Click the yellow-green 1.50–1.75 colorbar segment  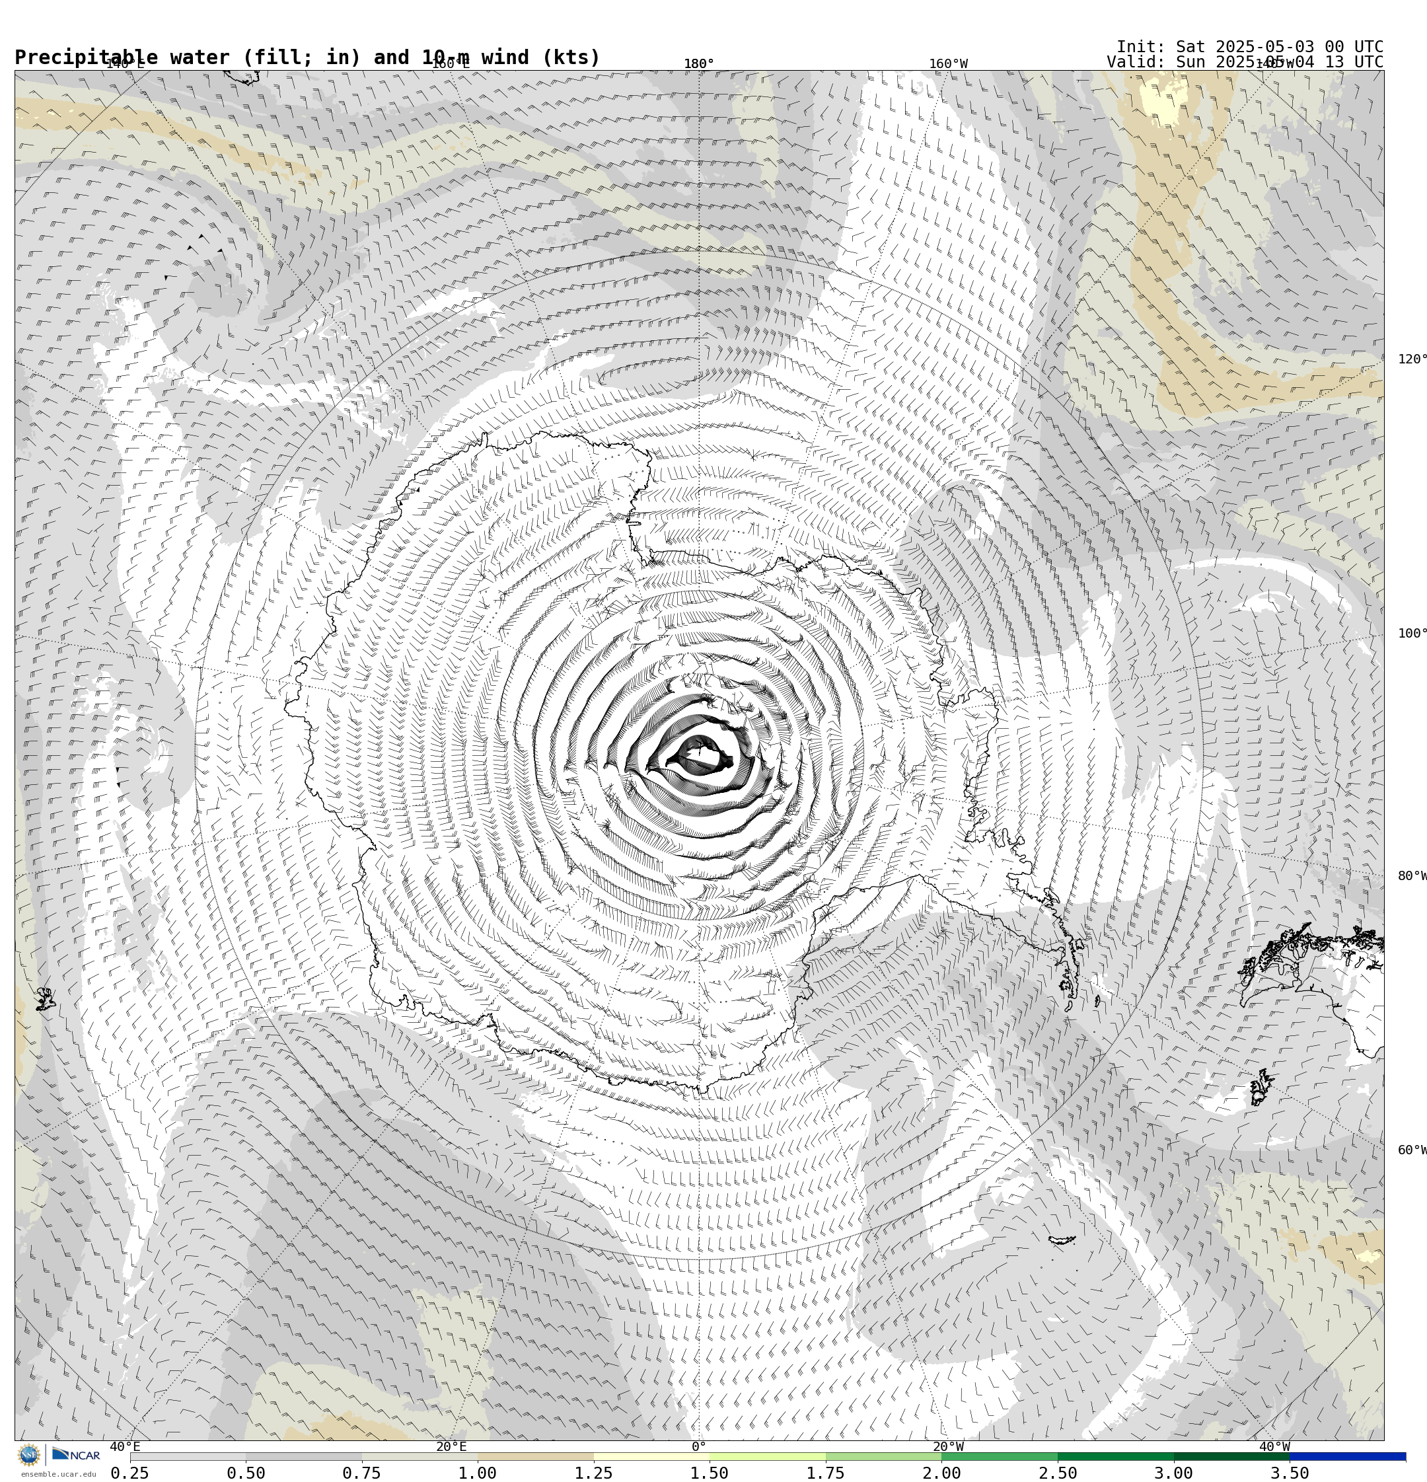point(768,1456)
